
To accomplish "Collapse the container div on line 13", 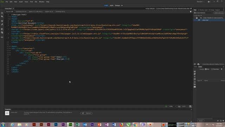I will (10, 49).
